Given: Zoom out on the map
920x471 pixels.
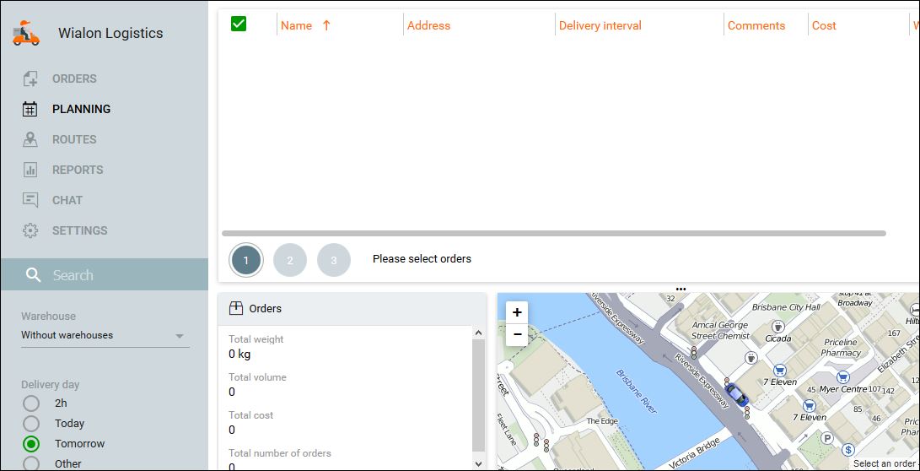Looking at the screenshot, I should pyautogui.click(x=517, y=335).
